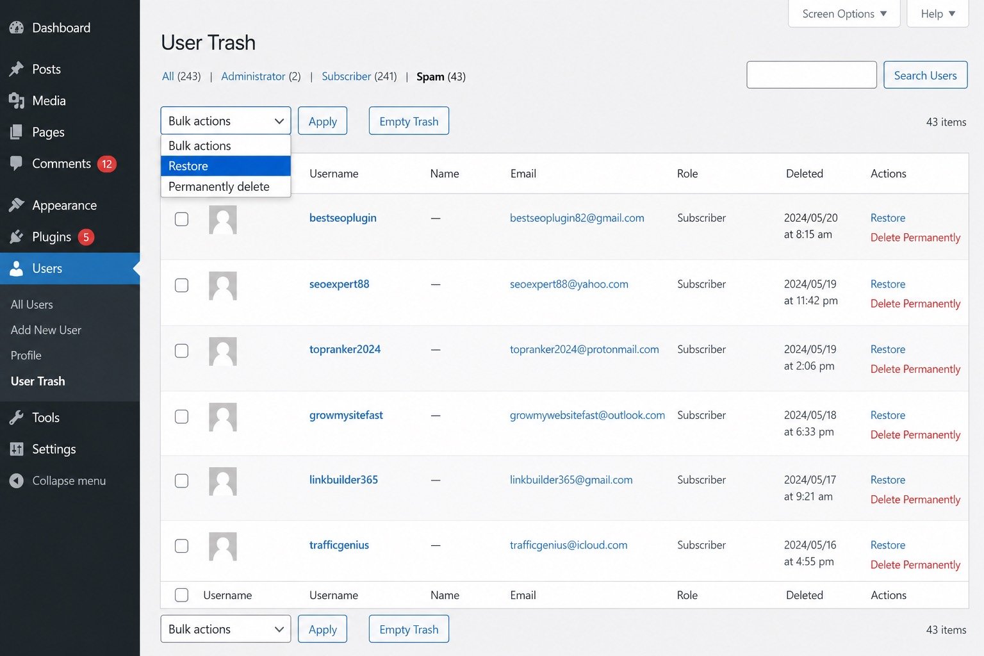This screenshot has height=656, width=984.
Task: Restore the user bestseoplugin
Action: [x=888, y=218]
